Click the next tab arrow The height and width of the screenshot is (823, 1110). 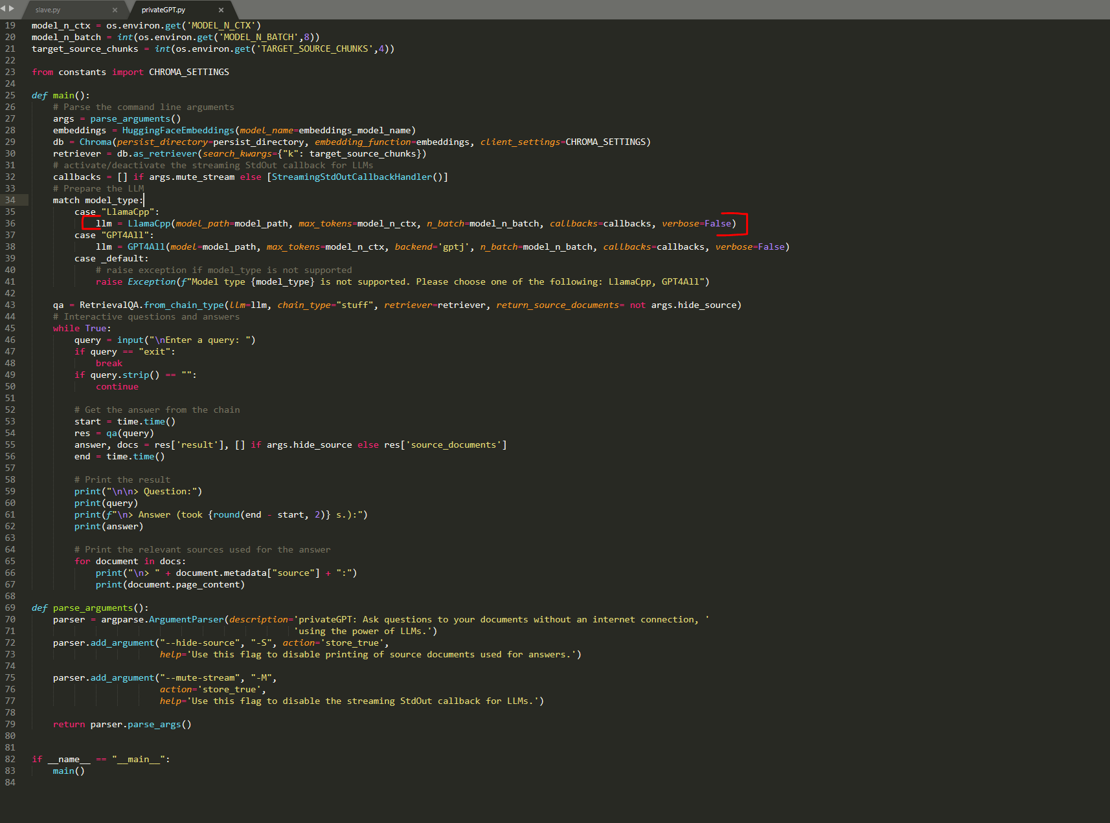pos(11,8)
